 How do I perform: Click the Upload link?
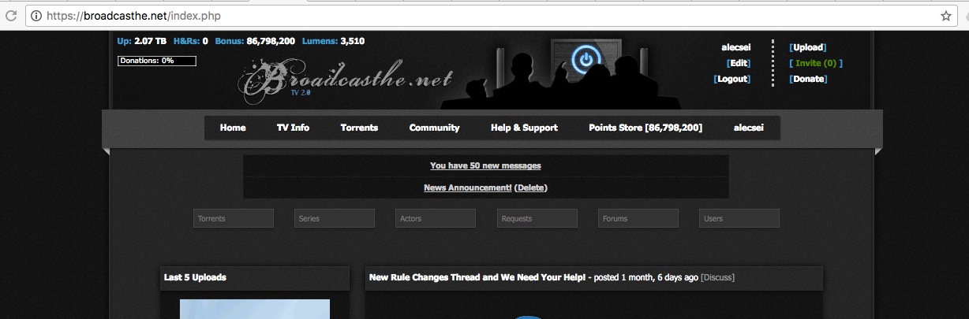click(x=808, y=47)
